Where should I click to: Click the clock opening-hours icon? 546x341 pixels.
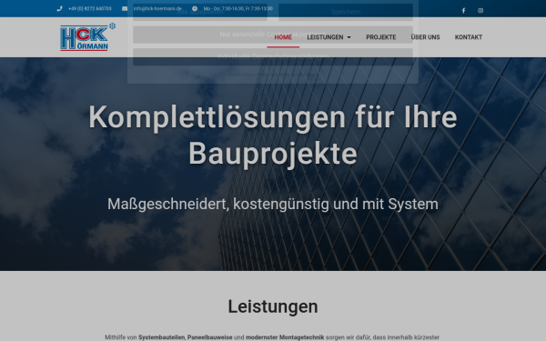(195, 9)
